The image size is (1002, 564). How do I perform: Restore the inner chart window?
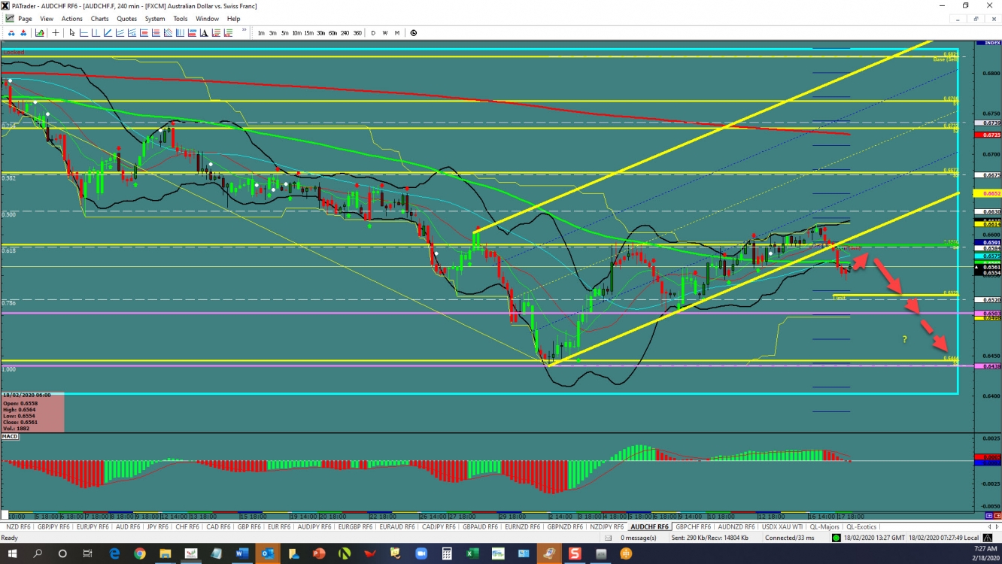point(976,19)
